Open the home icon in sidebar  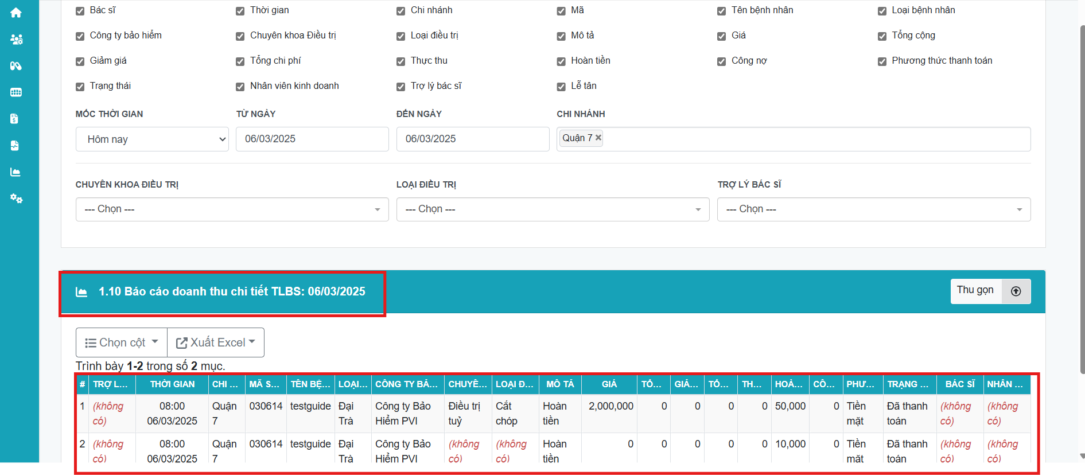pos(16,13)
